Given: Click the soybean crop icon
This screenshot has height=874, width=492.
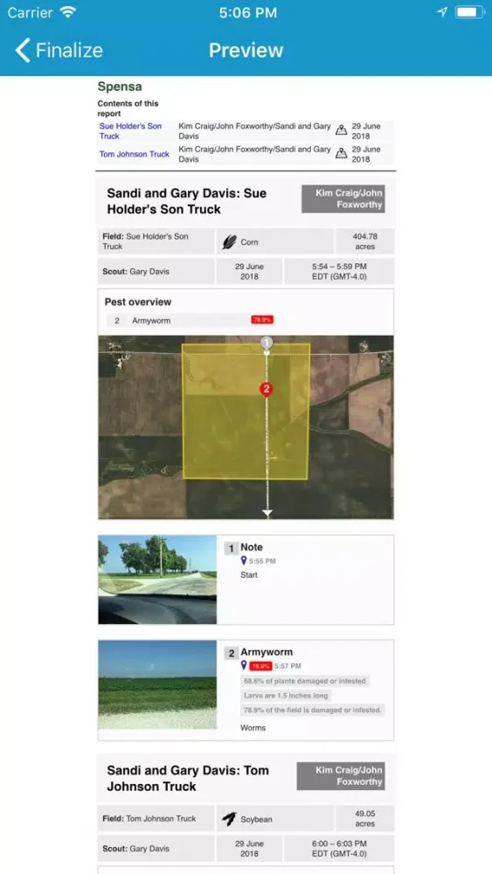Looking at the screenshot, I should [229, 819].
